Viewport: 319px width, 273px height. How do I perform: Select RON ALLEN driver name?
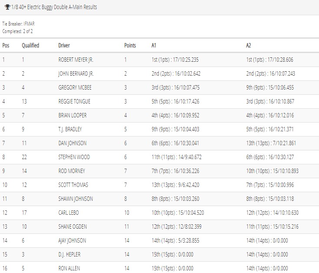tap(69, 268)
